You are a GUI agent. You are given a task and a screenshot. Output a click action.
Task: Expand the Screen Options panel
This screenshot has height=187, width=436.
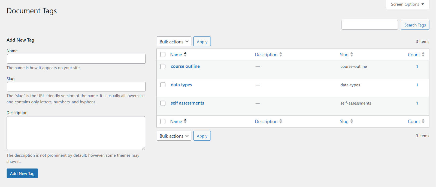click(407, 4)
